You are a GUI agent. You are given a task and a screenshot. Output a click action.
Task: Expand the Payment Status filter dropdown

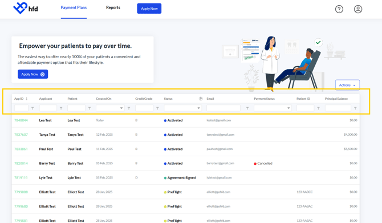click(273, 108)
